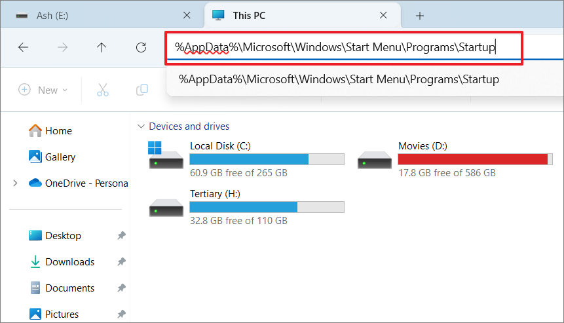This screenshot has width=564, height=323.
Task: Go up one folder level
Action: [102, 47]
